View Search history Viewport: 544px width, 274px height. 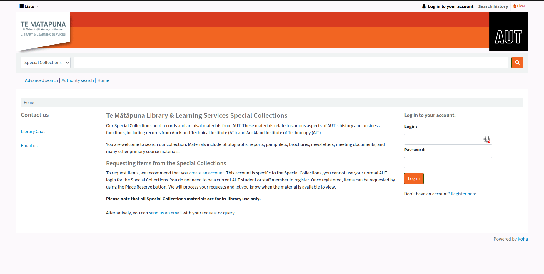coord(493,6)
